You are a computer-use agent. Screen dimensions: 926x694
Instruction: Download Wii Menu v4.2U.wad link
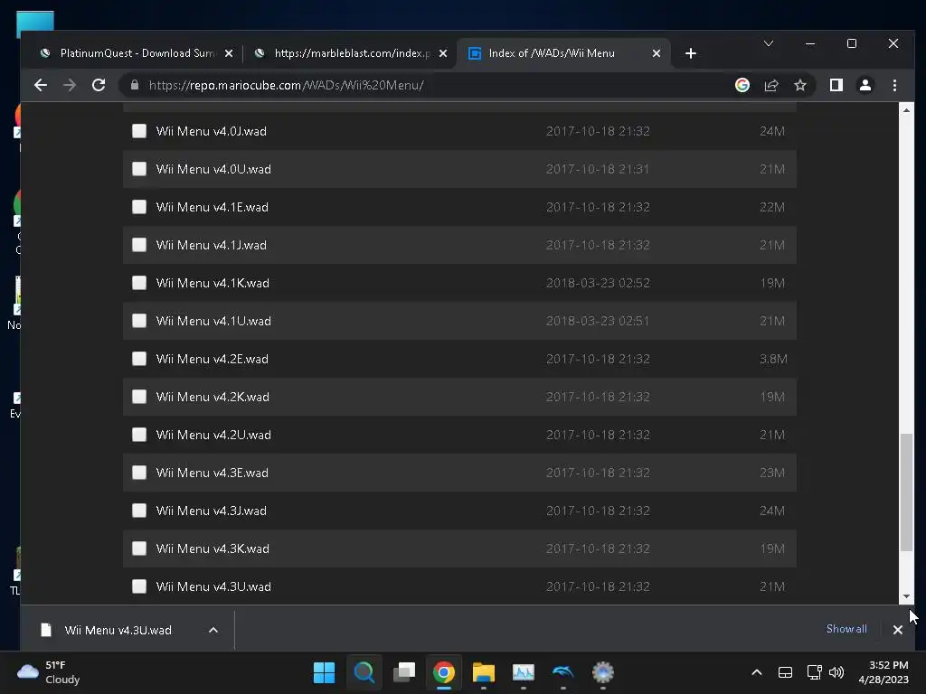[x=213, y=435]
